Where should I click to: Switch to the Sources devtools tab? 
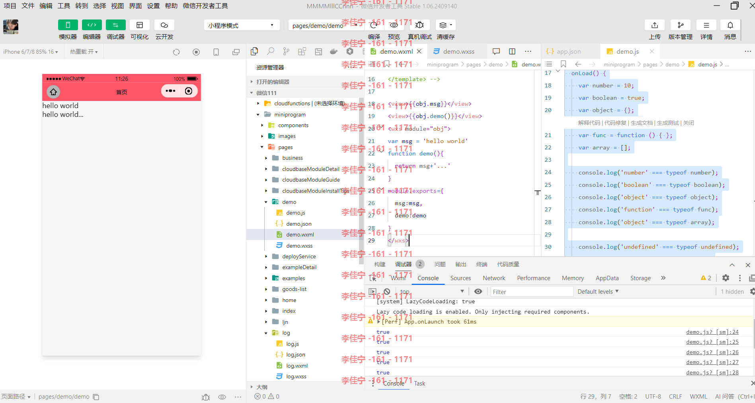(x=460, y=278)
